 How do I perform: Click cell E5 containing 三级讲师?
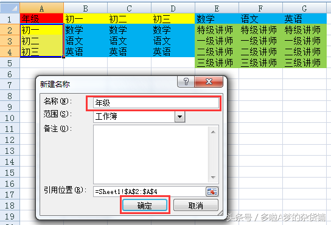tap(217, 63)
